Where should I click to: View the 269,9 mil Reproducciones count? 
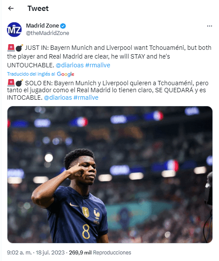coord(100,253)
